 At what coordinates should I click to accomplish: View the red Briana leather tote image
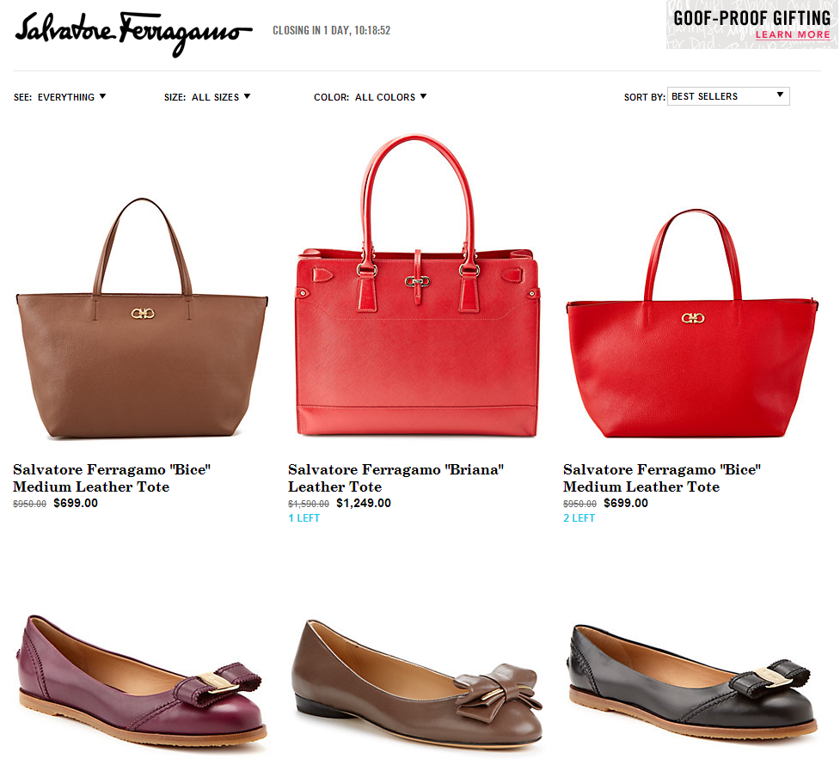pos(417,285)
